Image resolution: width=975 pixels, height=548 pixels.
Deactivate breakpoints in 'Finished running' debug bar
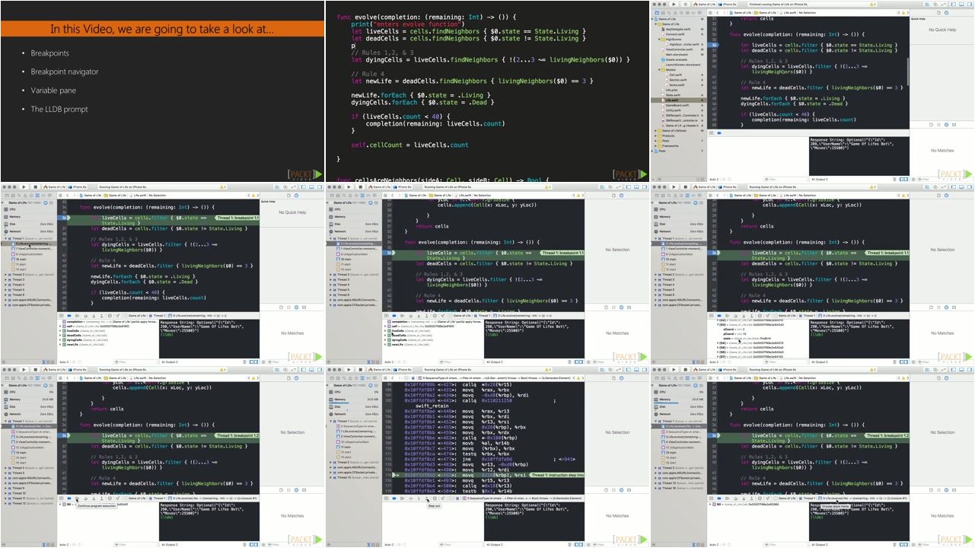719,132
